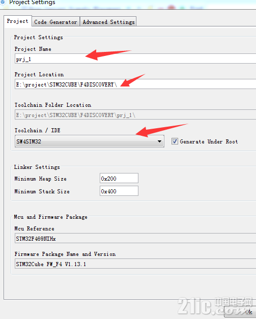Screen dimensions: 256x319
Task: Switch to the Code Generator tab
Action: click(x=56, y=21)
